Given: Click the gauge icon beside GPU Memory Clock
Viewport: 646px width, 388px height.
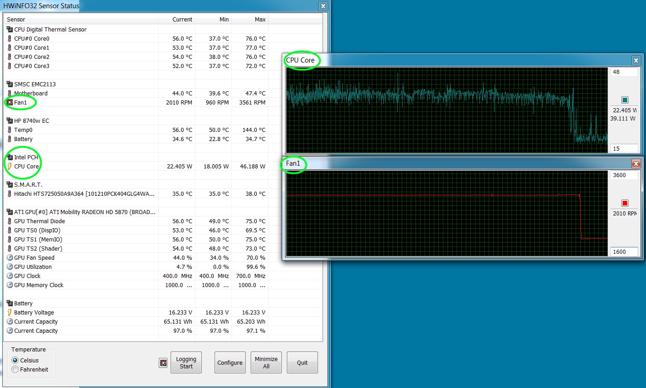Looking at the screenshot, I should [x=10, y=285].
